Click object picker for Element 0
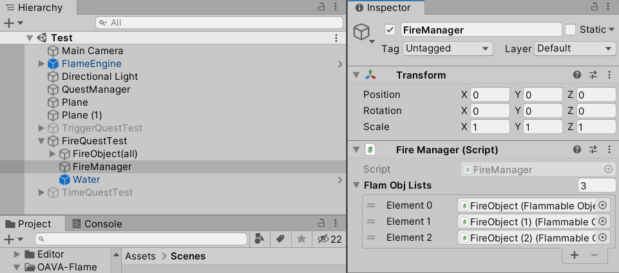Image resolution: width=619 pixels, height=273 pixels. click(603, 205)
